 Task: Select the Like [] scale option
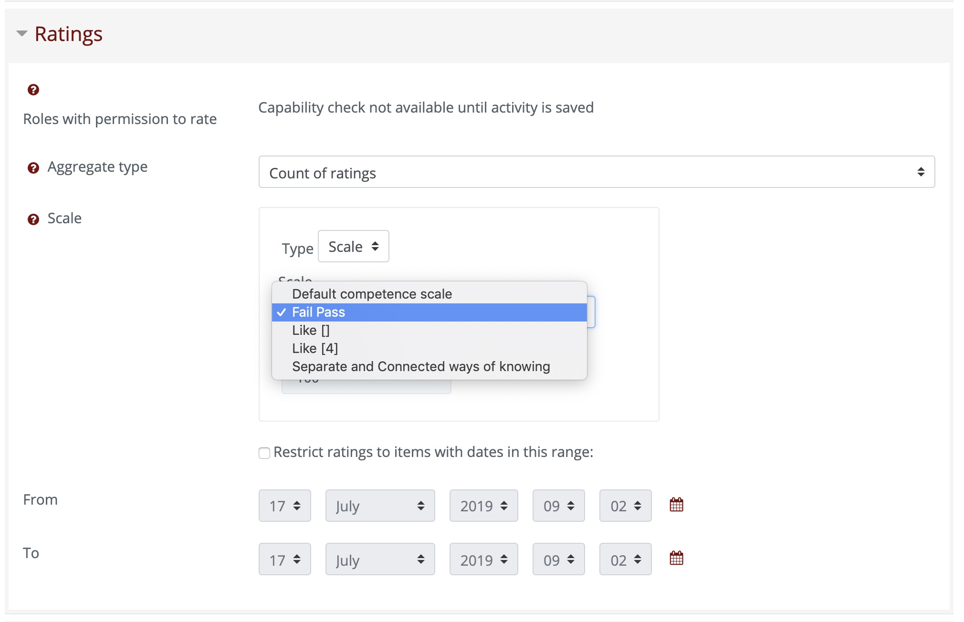click(x=311, y=330)
